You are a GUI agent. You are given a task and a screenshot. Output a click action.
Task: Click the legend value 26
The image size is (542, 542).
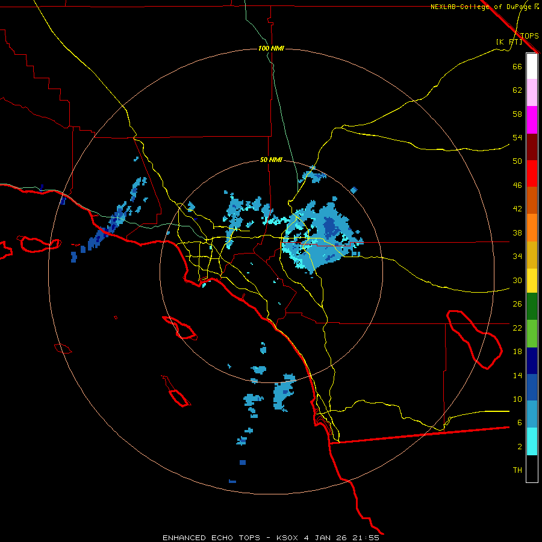517,304
